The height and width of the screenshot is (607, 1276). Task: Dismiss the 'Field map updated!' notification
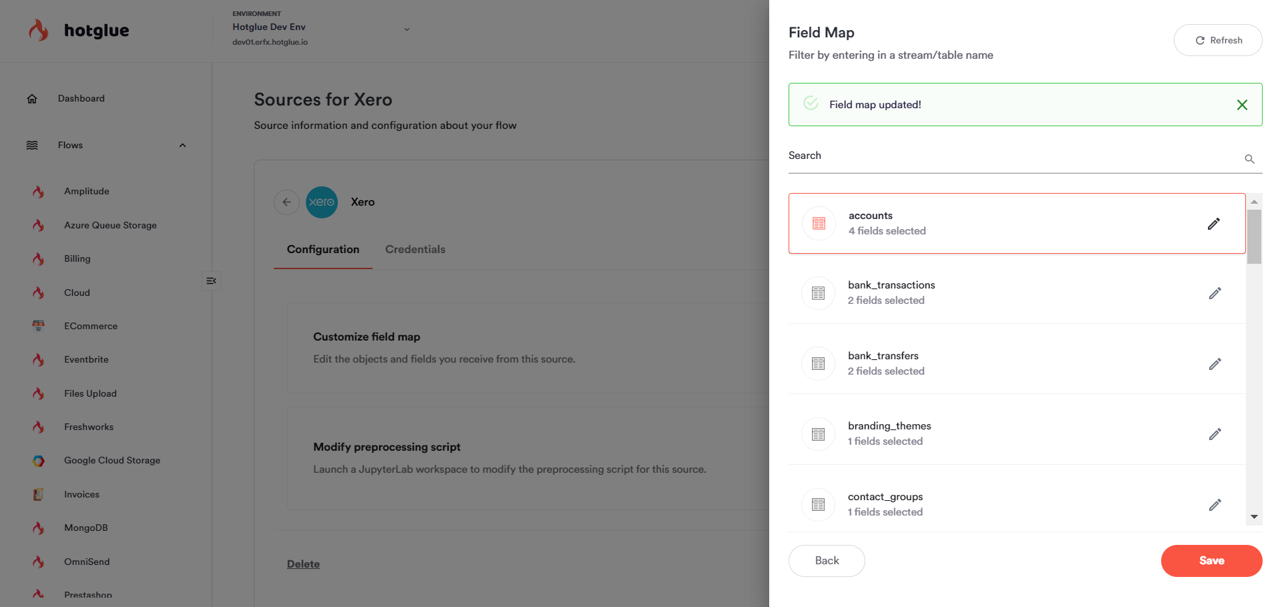click(1241, 105)
